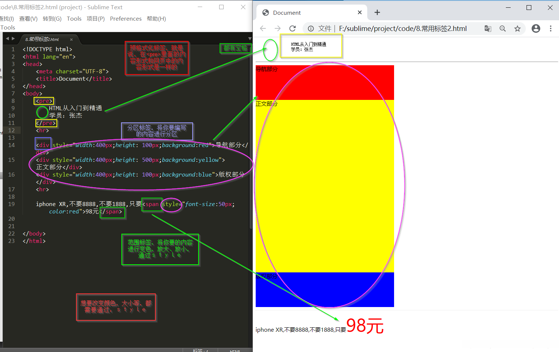The width and height of the screenshot is (559, 352).
Task: Click the DOCTYPE html code line
Action: pyautogui.click(x=47, y=49)
